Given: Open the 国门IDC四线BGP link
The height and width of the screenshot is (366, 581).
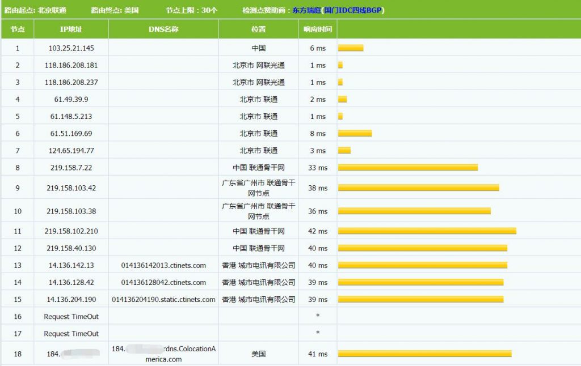Looking at the screenshot, I should coord(353,10).
